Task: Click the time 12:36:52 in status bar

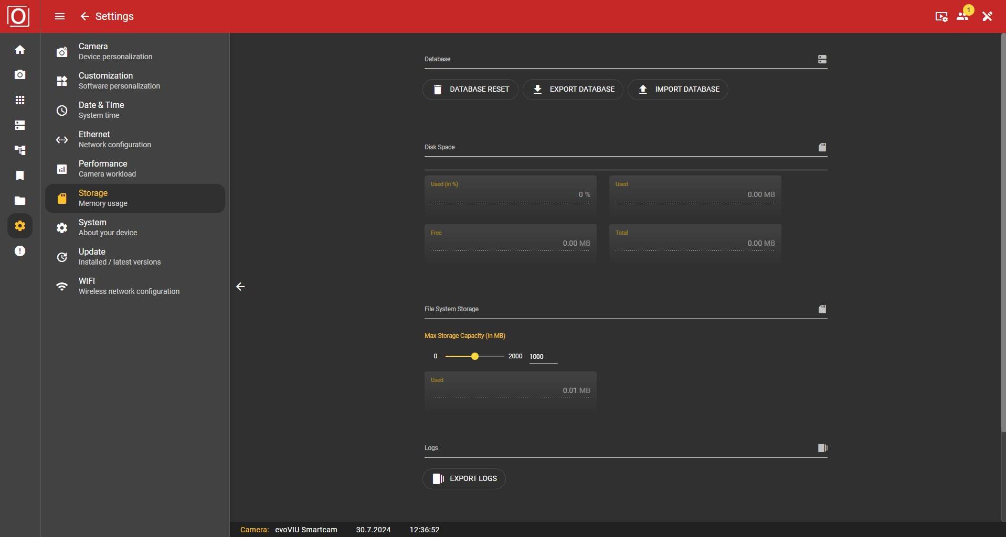Action: pyautogui.click(x=425, y=530)
